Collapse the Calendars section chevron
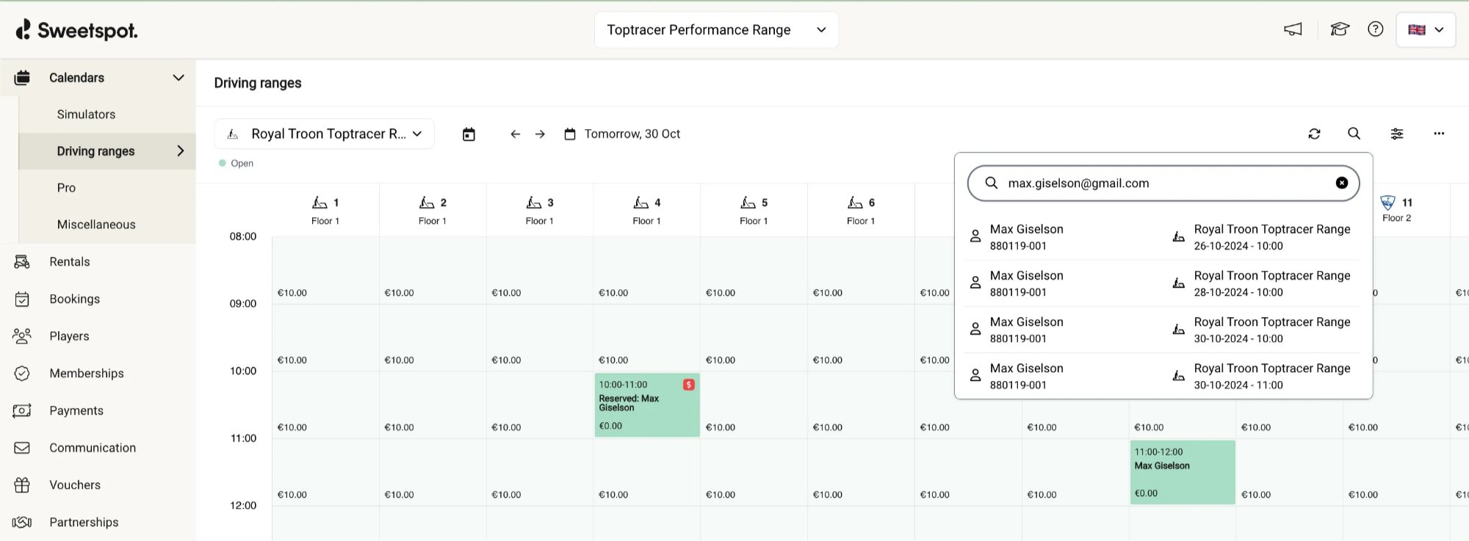 [x=178, y=78]
